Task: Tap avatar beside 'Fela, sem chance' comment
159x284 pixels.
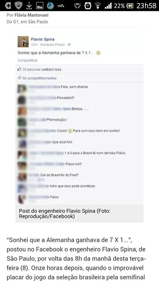Action: click(x=22, y=89)
